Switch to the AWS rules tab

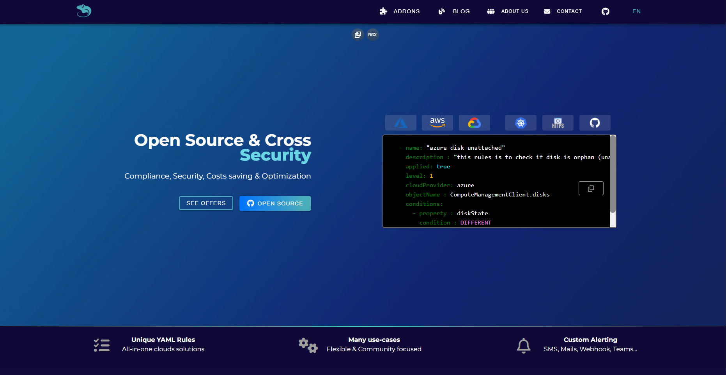(x=437, y=123)
